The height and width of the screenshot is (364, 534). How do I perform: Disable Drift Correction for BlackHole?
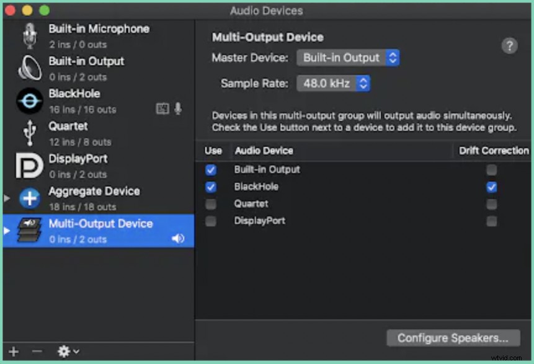click(x=492, y=187)
